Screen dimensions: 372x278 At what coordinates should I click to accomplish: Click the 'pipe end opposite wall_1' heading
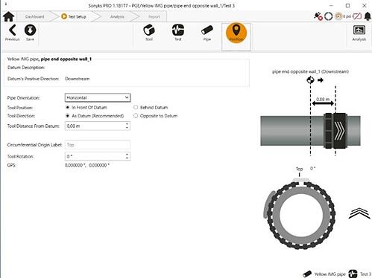point(66,59)
